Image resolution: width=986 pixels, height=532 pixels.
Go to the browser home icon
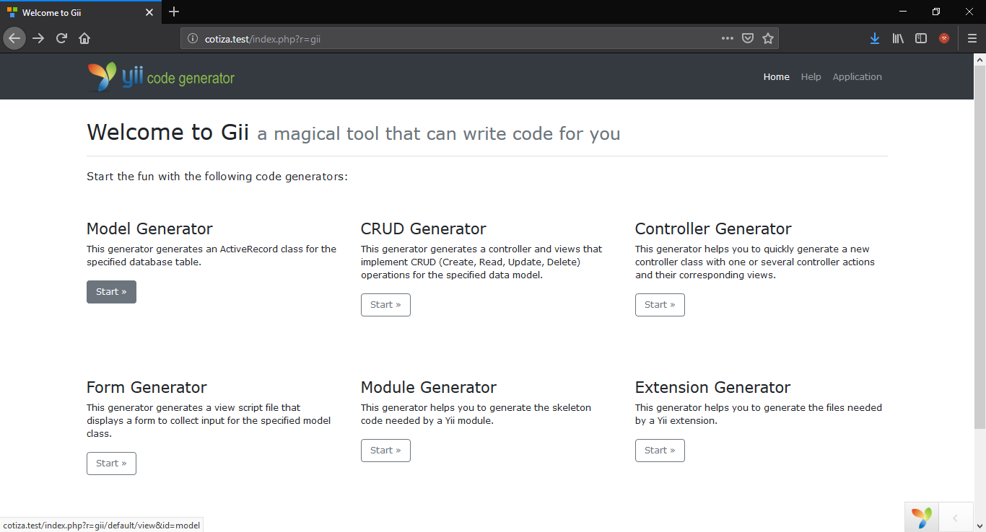pos(84,38)
